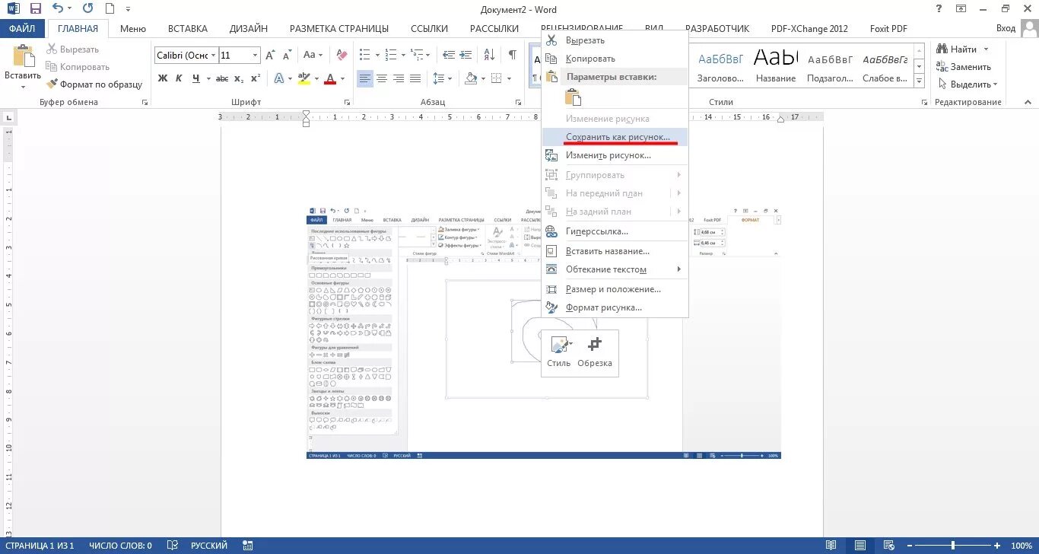The width and height of the screenshot is (1039, 554).
Task: Toggle underline (Ч) formatting
Action: tap(196, 78)
